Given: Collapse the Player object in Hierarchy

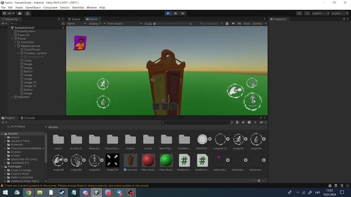Looking at the screenshot, I should click(x=12, y=39).
